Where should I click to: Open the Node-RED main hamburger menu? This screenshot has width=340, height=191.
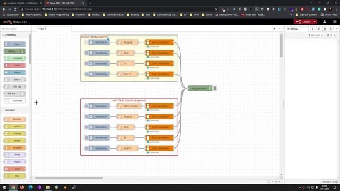[x=335, y=22]
